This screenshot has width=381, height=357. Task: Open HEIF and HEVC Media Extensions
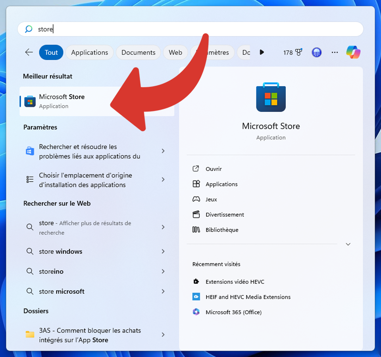coord(248,297)
